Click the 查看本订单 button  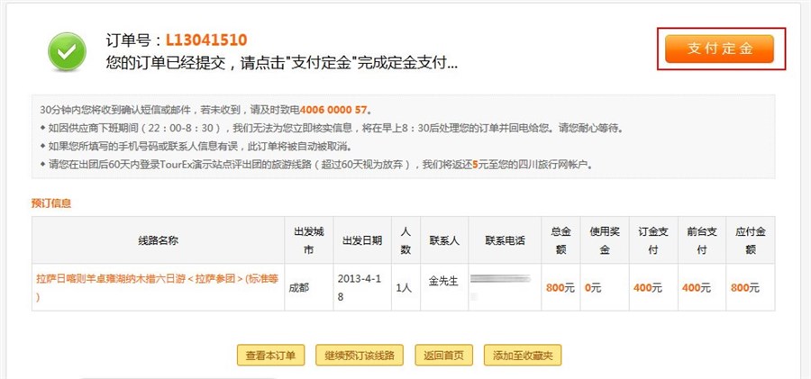pos(271,355)
